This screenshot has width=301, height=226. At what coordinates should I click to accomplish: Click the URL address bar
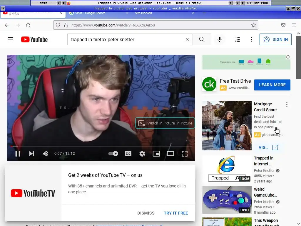coord(156,25)
